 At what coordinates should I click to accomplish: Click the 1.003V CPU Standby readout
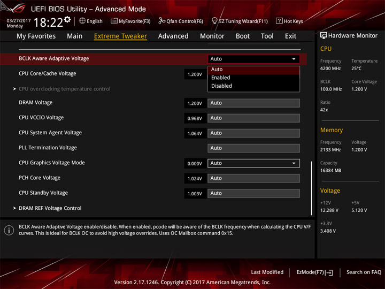195,194
